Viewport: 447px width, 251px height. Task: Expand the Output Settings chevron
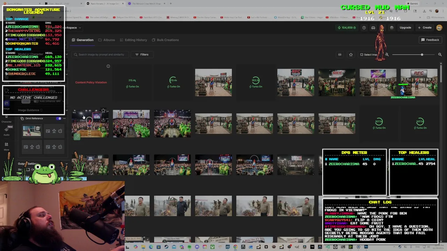[66, 164]
